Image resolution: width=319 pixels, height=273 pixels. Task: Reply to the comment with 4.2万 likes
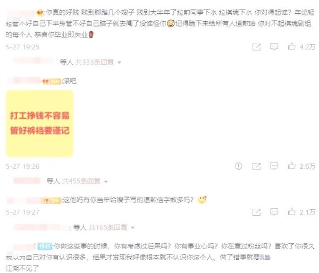pos(274,47)
